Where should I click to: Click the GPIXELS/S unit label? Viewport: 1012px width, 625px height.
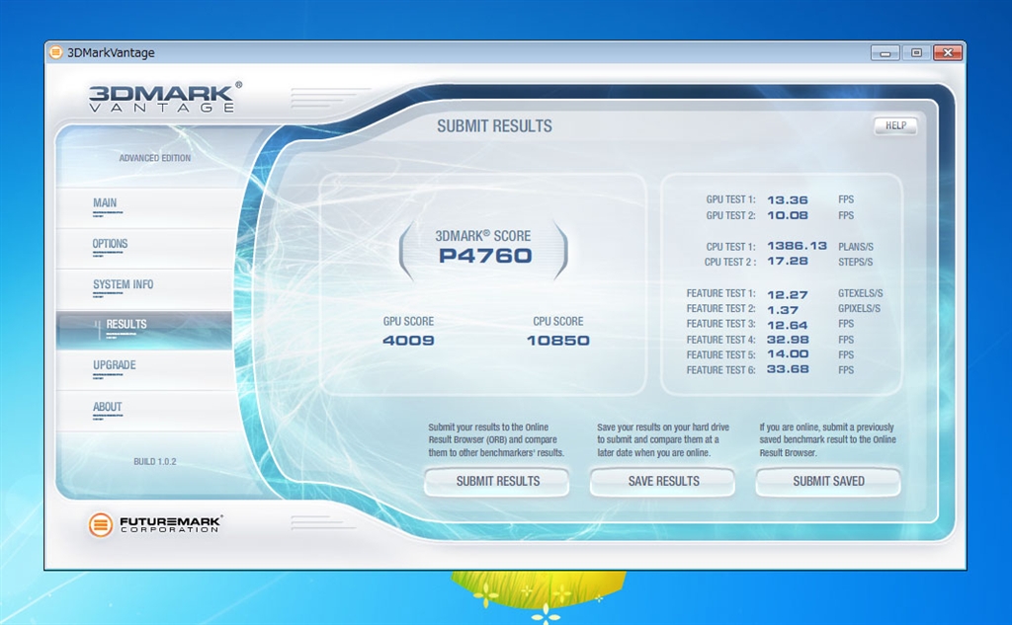(859, 309)
